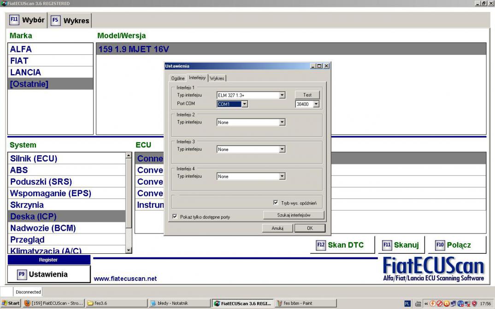
Task: Select Poduszki (SRS) in System list
Action: 67,181
